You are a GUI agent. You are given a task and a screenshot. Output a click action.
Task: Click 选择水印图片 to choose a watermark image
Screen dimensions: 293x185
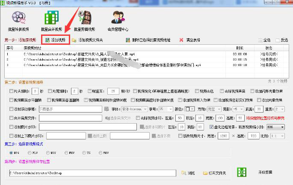(152, 127)
